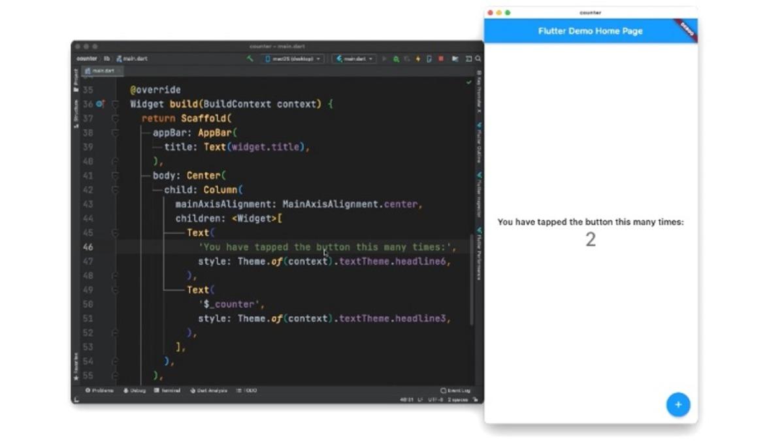Trigger Flutter hot reload lightning icon

[418, 58]
